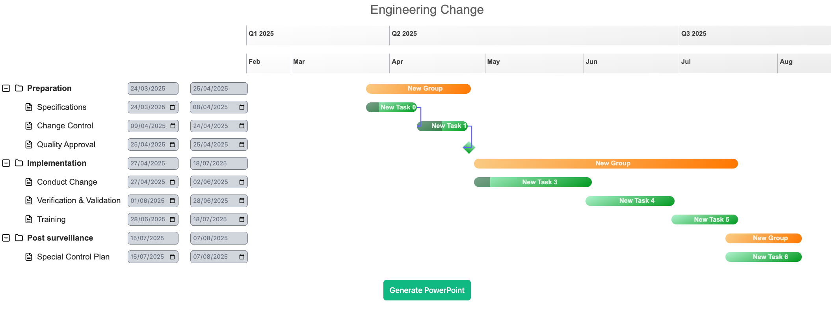Collapse the Post surveillance group
Viewport: 831px width, 315px height.
(6, 238)
